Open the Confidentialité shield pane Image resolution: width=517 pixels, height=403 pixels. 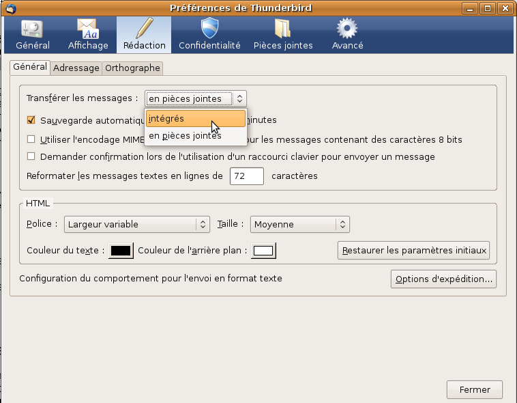pyautogui.click(x=209, y=35)
